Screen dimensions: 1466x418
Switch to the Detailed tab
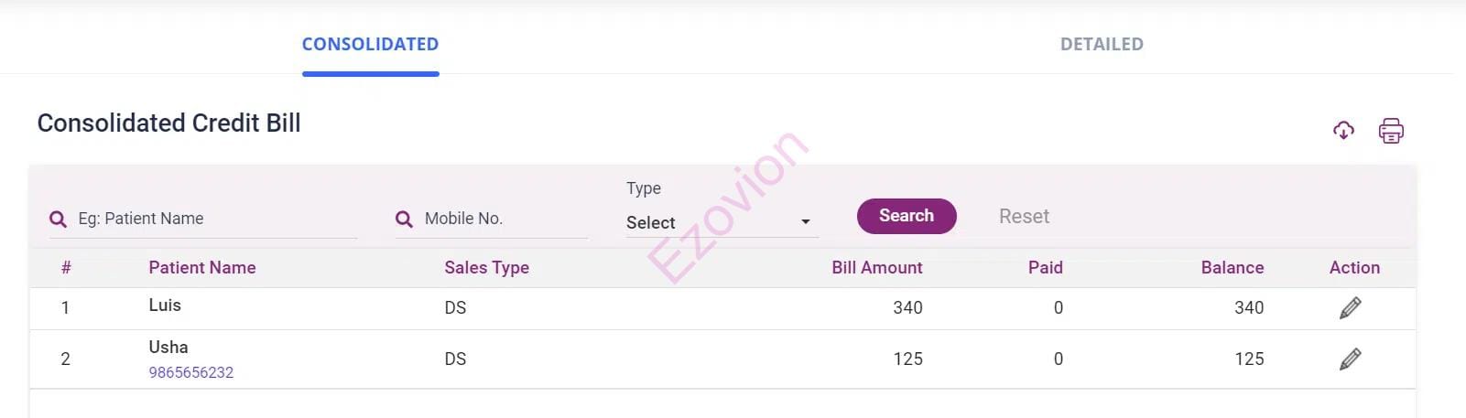(x=1102, y=44)
